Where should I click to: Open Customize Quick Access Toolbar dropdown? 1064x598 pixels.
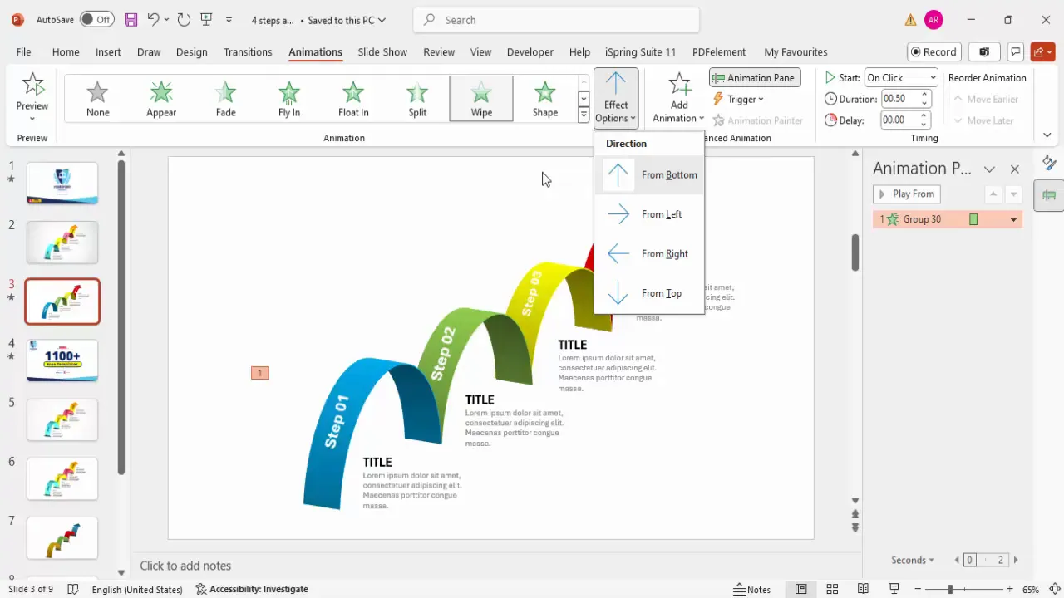point(229,20)
